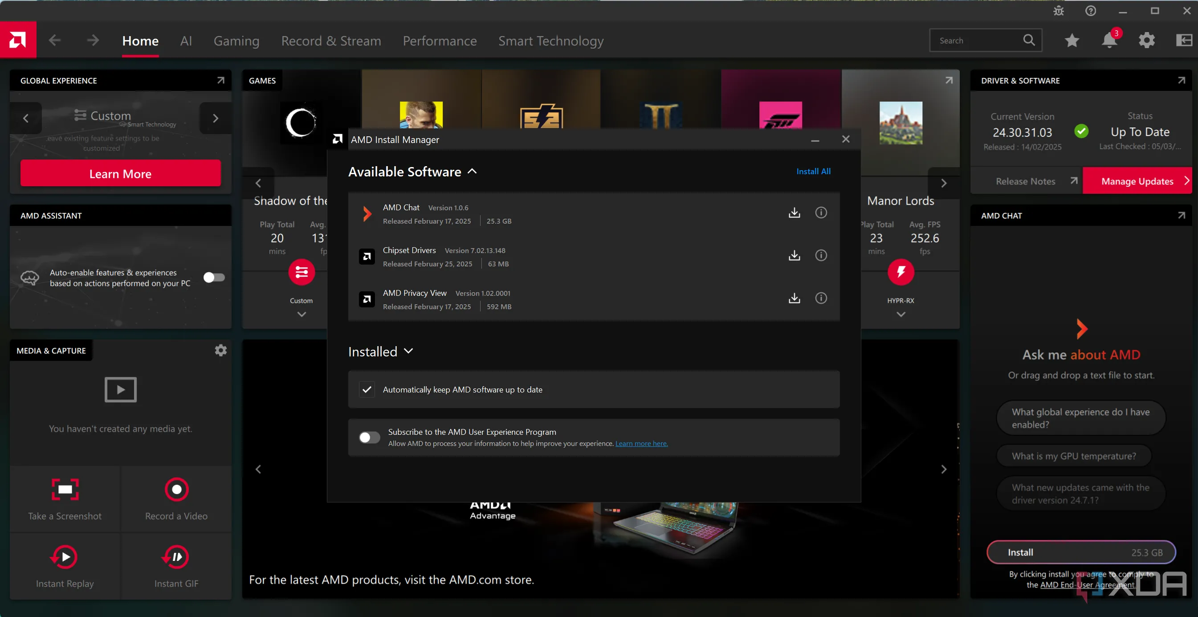Open the Performance tab
The image size is (1198, 617).
(440, 41)
